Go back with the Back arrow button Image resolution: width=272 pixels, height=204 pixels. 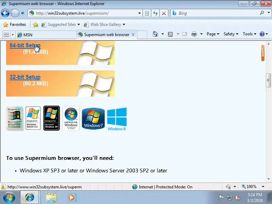pos(5,13)
